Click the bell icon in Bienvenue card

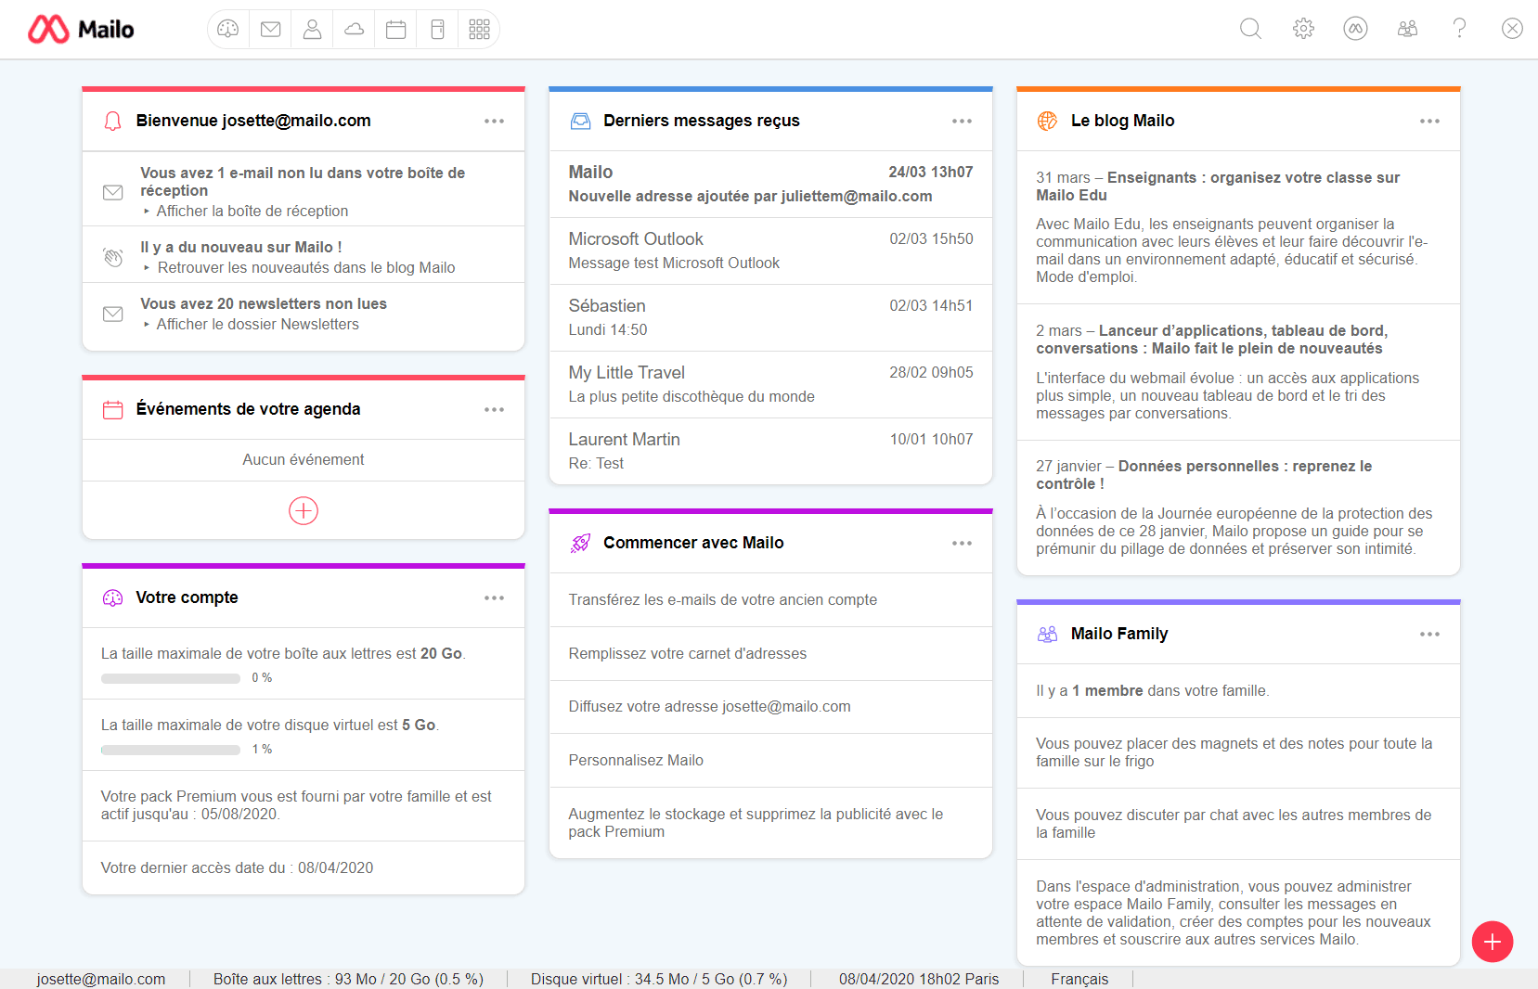click(112, 121)
